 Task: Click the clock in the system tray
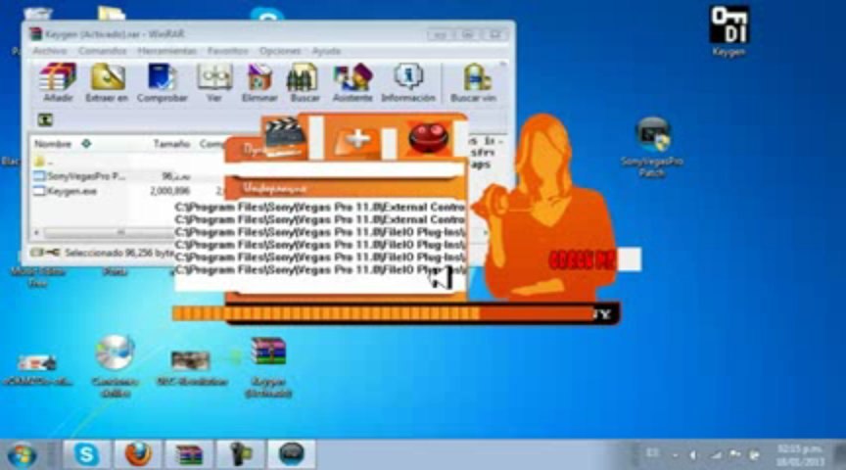(x=801, y=455)
